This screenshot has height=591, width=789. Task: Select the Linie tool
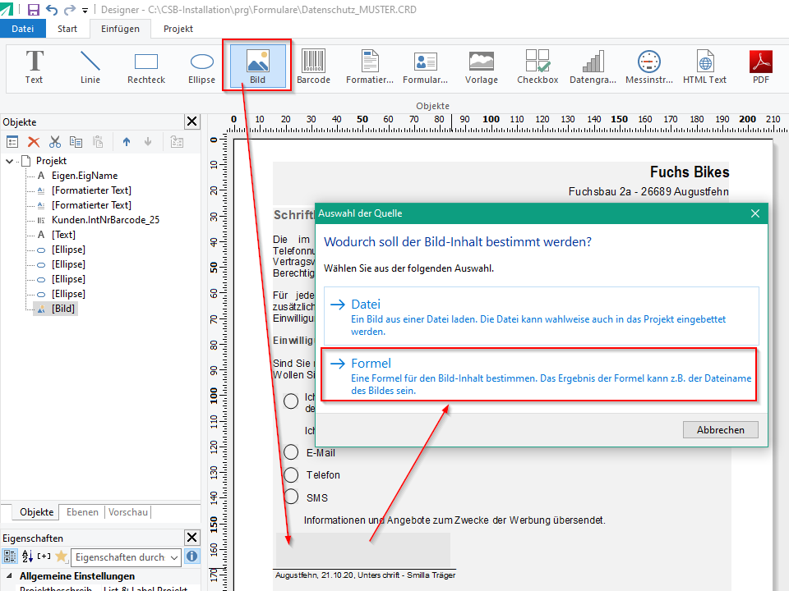click(90, 66)
